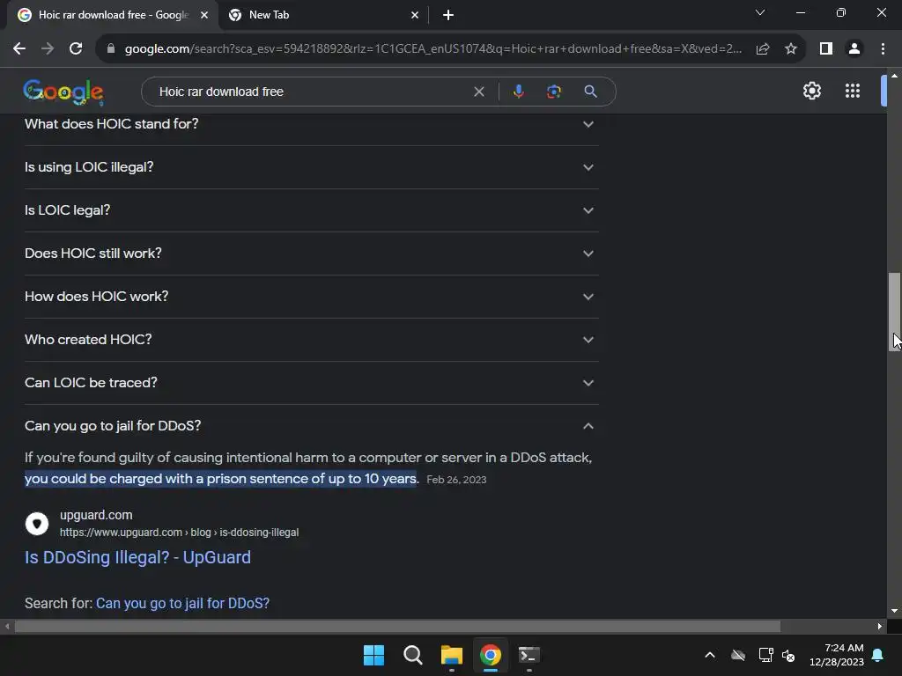
Task: Collapse Can you go to jail for DDoS
Action: [x=311, y=426]
